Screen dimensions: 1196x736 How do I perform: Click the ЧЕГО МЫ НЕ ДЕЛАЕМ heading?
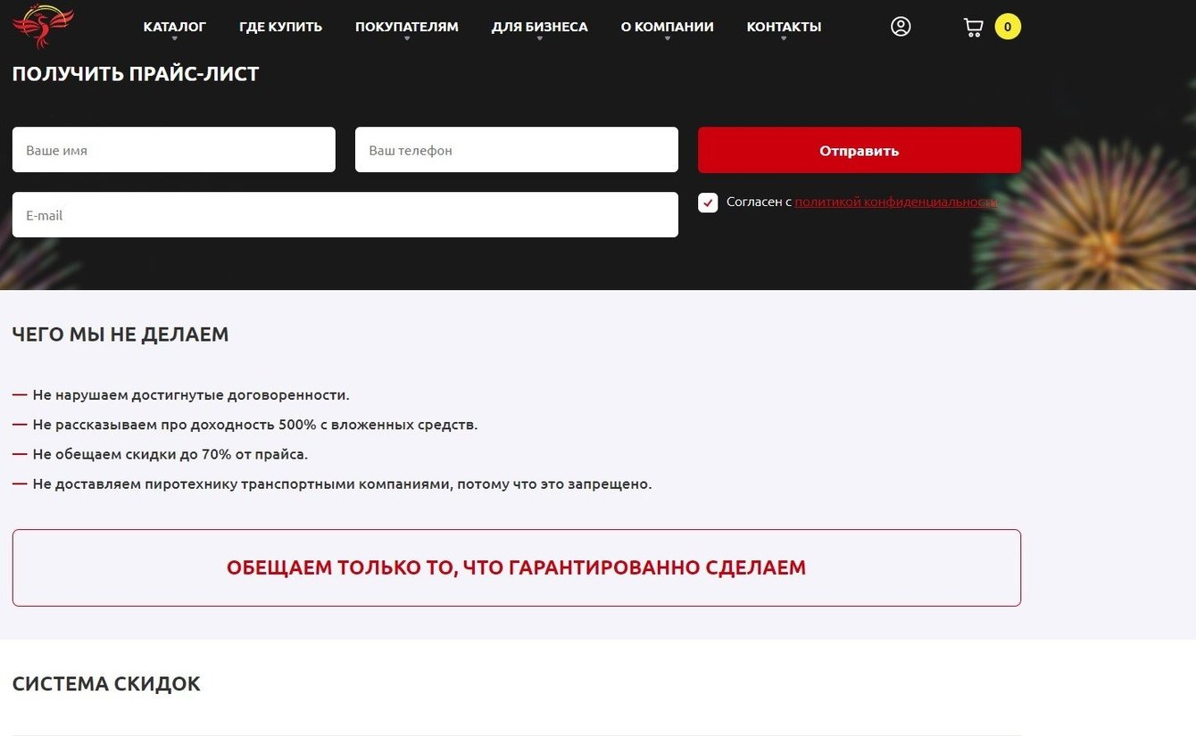tap(120, 335)
